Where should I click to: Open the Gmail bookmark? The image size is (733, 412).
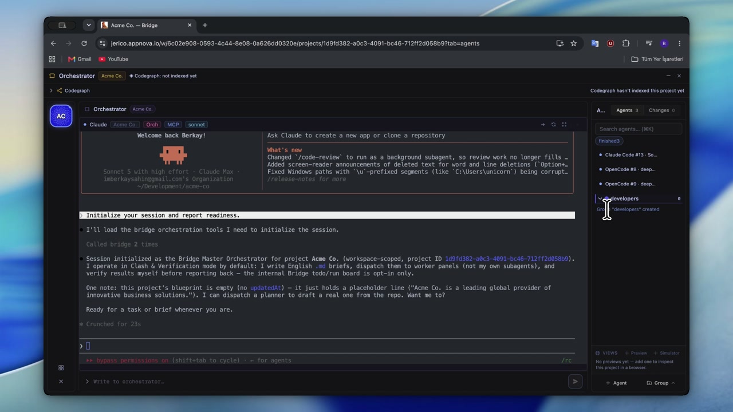80,59
